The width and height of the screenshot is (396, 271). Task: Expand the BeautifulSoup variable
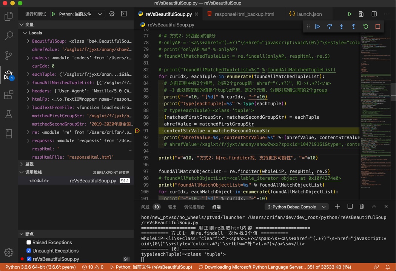click(x=28, y=41)
